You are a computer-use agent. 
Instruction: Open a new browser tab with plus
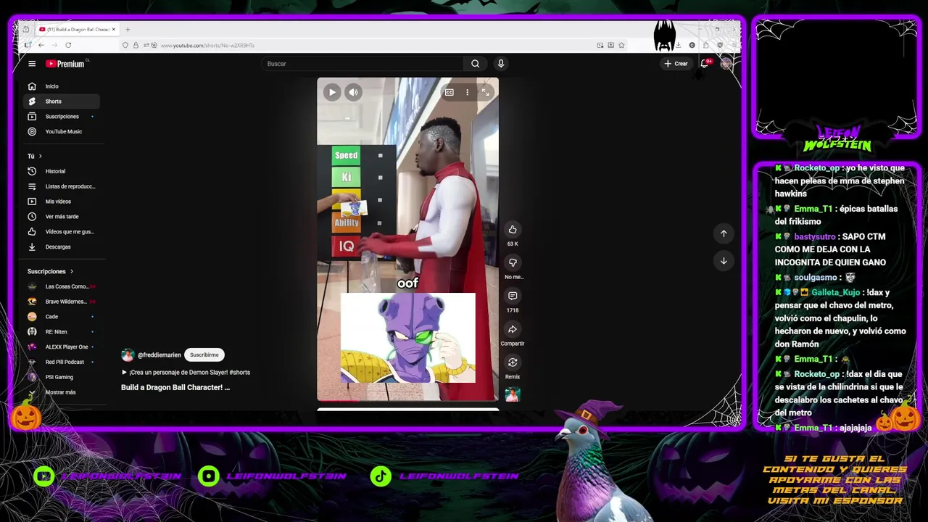click(128, 30)
